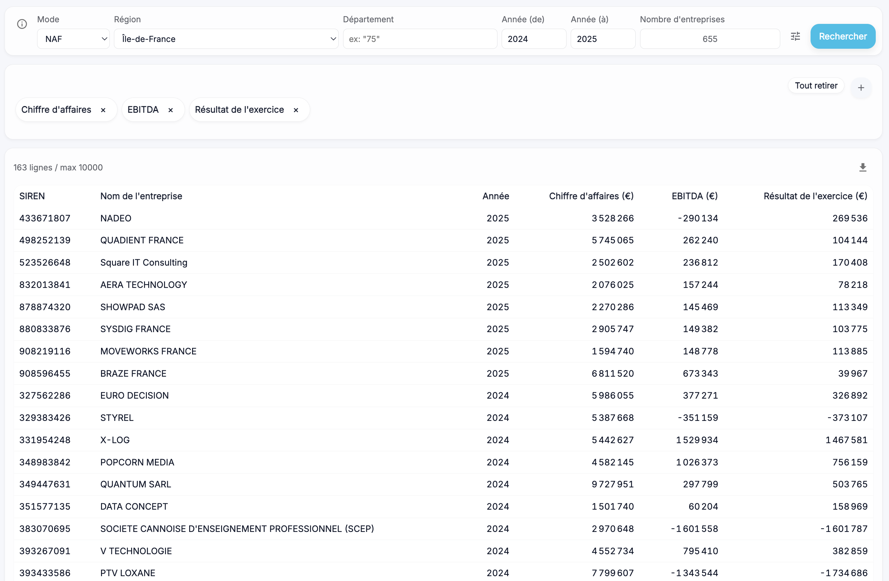Click the Tout retirer button
Image resolution: width=889 pixels, height=581 pixels.
tap(816, 86)
